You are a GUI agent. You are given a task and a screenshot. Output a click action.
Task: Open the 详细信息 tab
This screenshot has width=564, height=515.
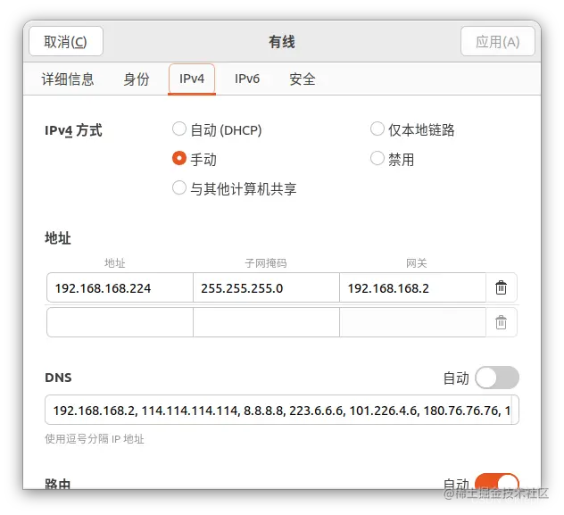point(68,79)
